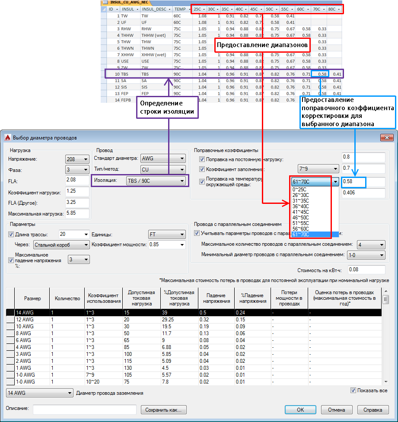This screenshot has width=398, height=422.
Task: Open the Через Стальной короб dropdown
Action: click(x=61, y=245)
